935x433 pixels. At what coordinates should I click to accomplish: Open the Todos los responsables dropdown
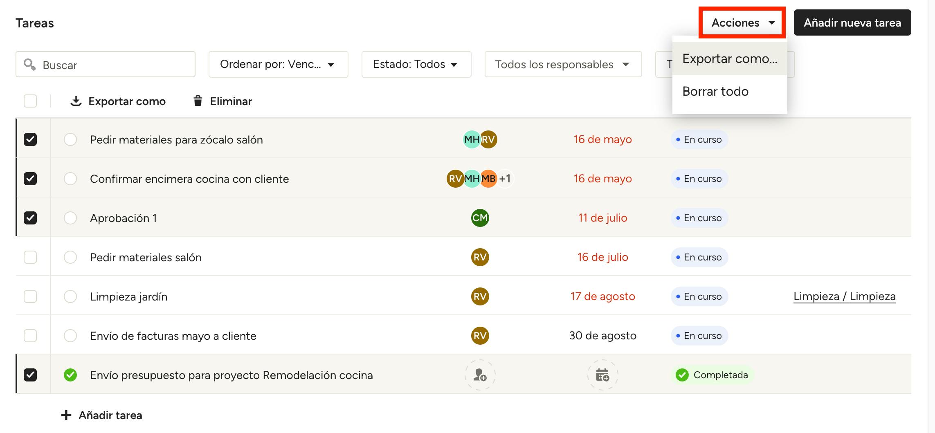[x=563, y=64]
